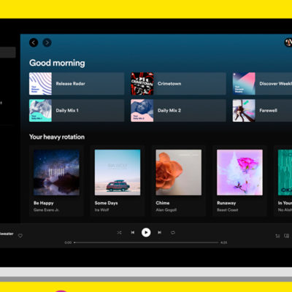The width and height of the screenshot is (292, 292).
Task: Open the Crimetown tile
Action: [x=178, y=83]
